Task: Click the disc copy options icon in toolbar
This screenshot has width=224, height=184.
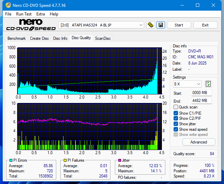Action: [150, 25]
